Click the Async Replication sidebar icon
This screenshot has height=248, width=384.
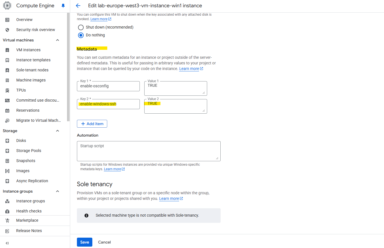pos(7,181)
